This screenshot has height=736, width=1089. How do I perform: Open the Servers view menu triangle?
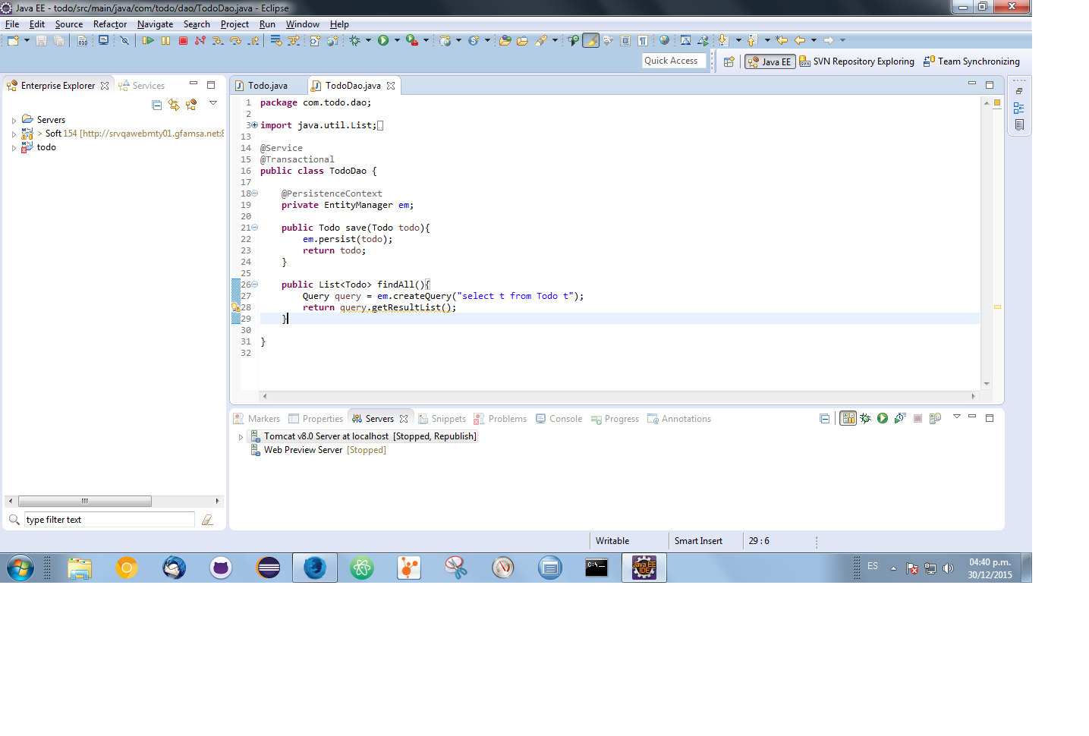tap(957, 417)
